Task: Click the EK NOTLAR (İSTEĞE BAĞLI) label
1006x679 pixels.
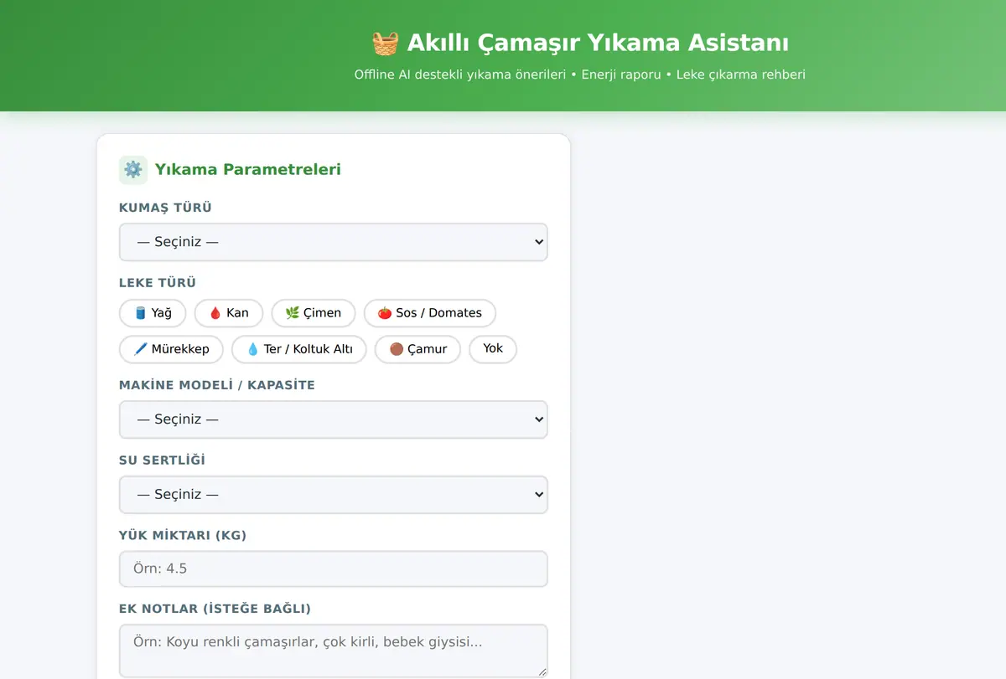Action: (215, 609)
